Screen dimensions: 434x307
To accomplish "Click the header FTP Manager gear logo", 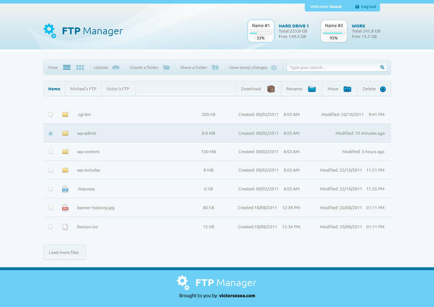I will (x=50, y=31).
